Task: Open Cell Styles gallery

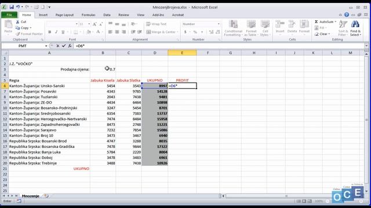Action: coord(265,28)
